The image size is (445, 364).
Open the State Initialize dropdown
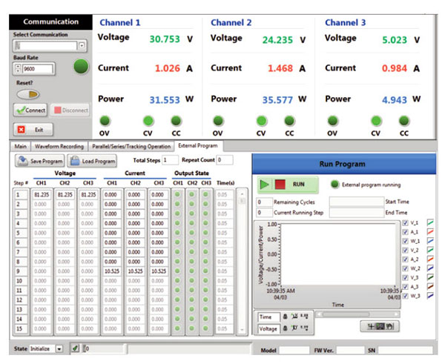(59, 348)
